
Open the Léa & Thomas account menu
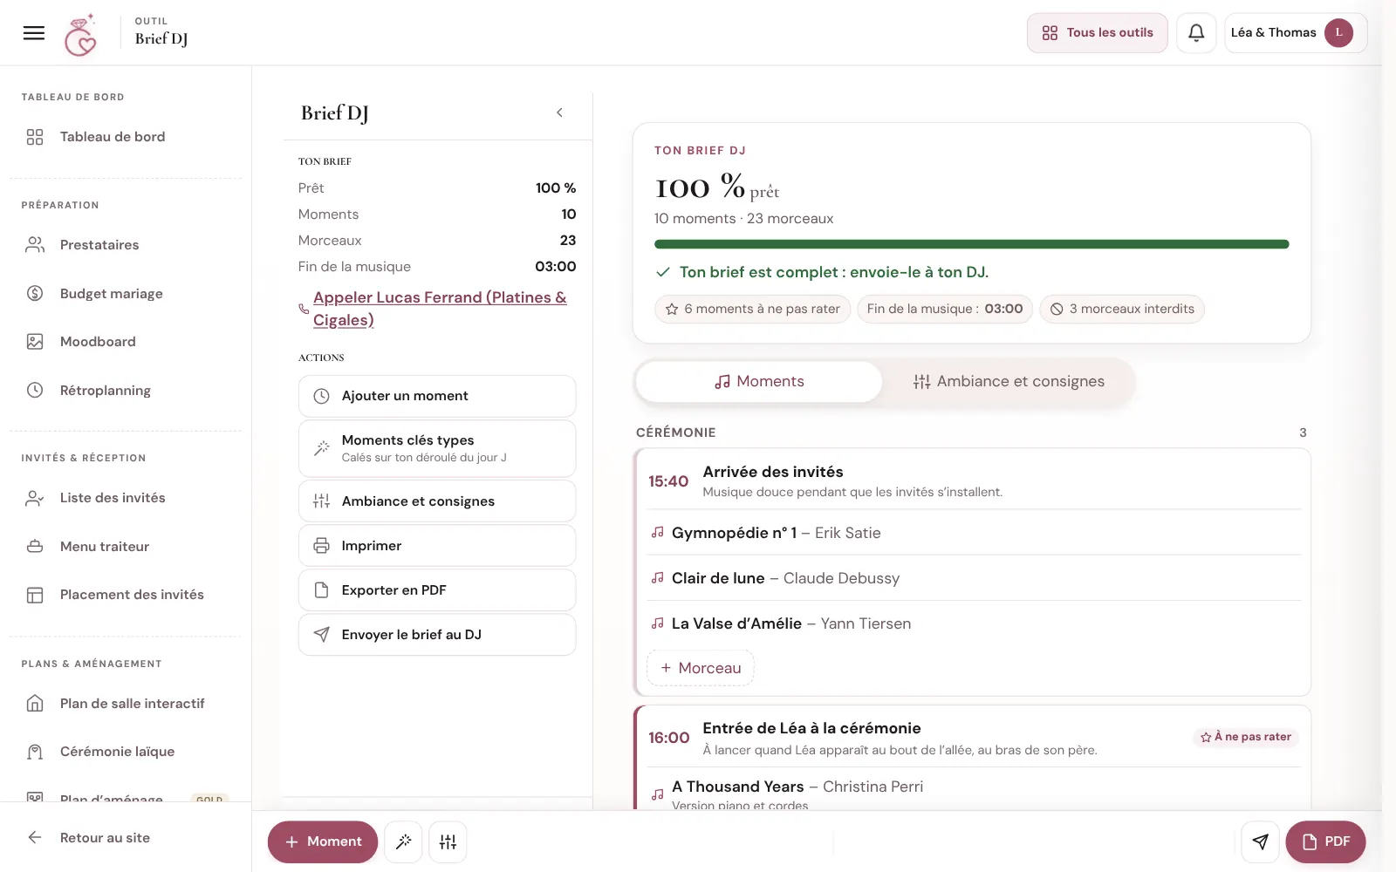(1296, 33)
